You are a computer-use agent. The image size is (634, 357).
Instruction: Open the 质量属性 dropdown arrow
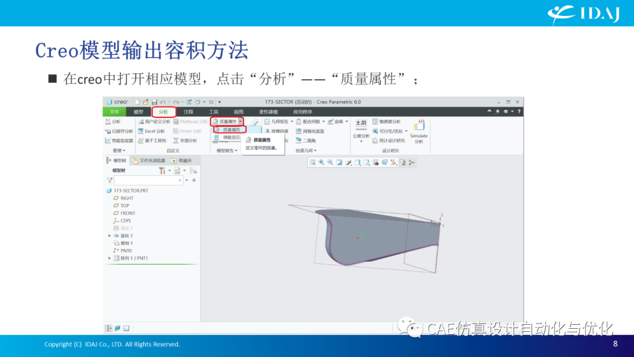coord(240,122)
